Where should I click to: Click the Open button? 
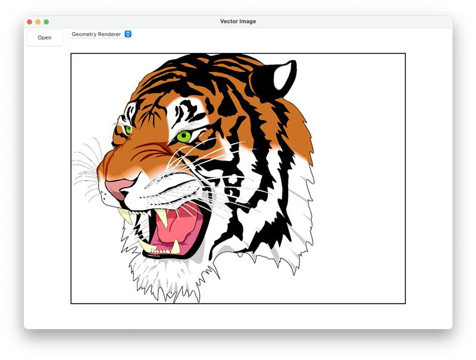coord(45,37)
